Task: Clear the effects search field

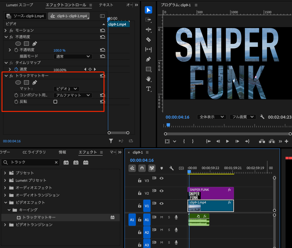Action: 56,162
